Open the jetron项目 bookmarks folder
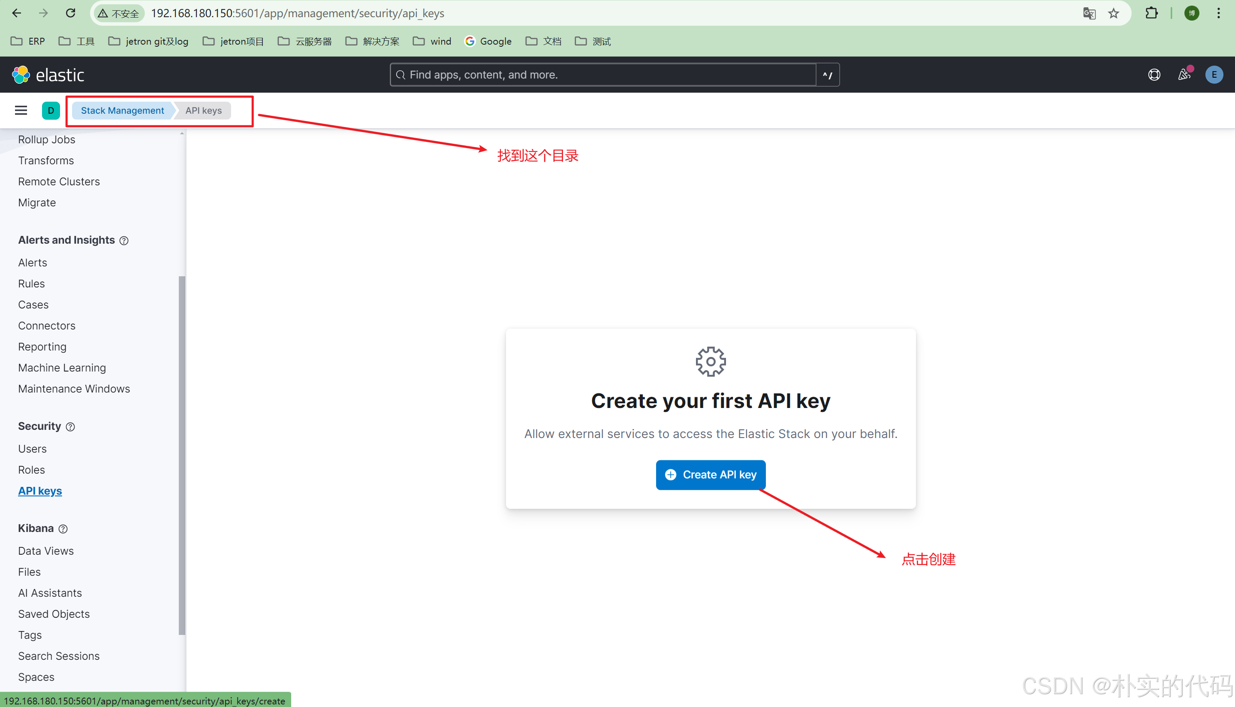Viewport: 1235px width, 707px height. [x=233, y=41]
